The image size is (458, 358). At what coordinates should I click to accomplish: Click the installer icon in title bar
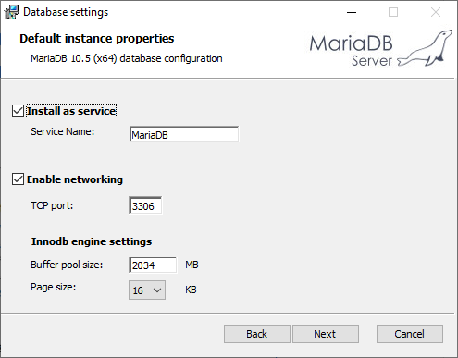coord(11,12)
